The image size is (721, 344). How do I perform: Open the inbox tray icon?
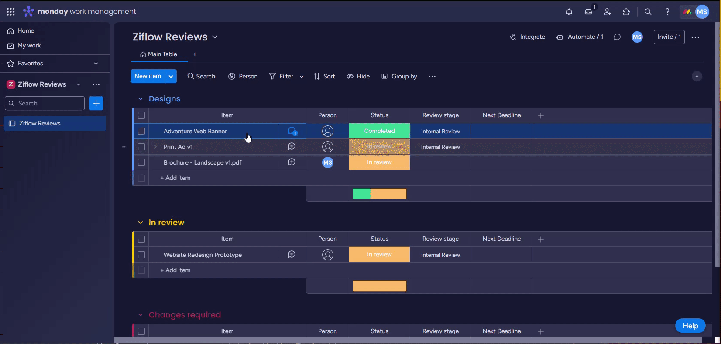pyautogui.click(x=588, y=12)
